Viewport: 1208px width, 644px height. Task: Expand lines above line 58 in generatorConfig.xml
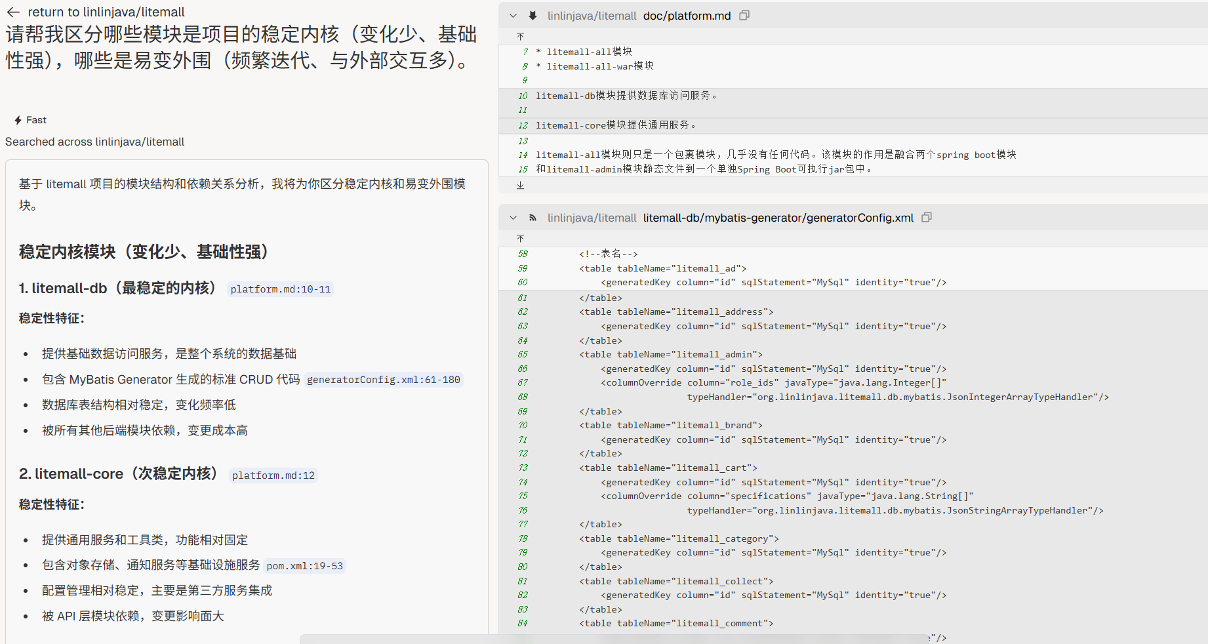point(520,238)
